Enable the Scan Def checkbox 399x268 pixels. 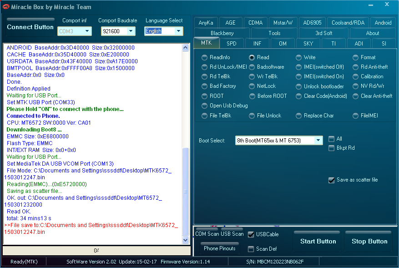pos(251,249)
